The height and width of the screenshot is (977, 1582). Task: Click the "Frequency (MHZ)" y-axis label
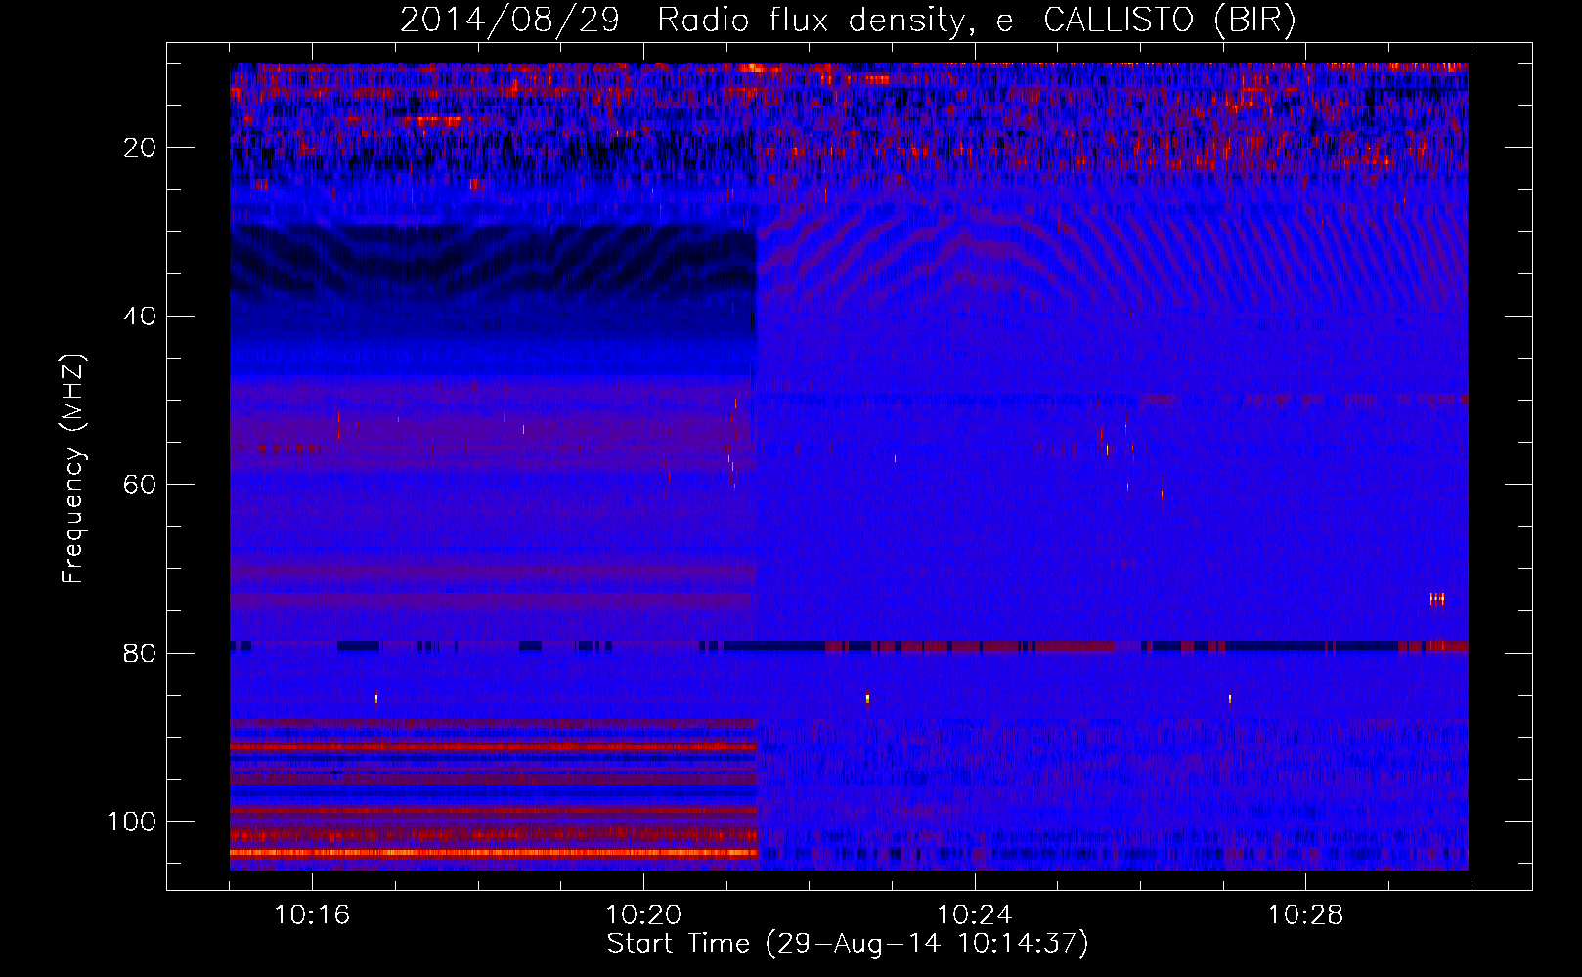(x=73, y=469)
